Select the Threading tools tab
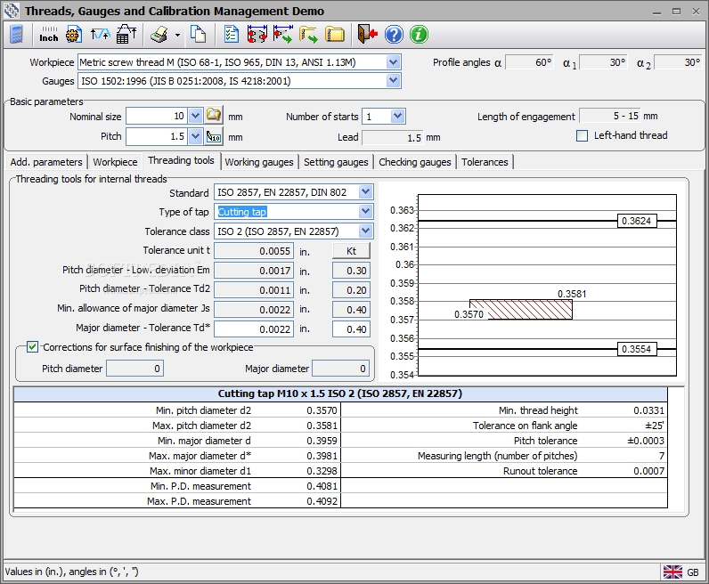This screenshot has width=709, height=584. point(182,160)
